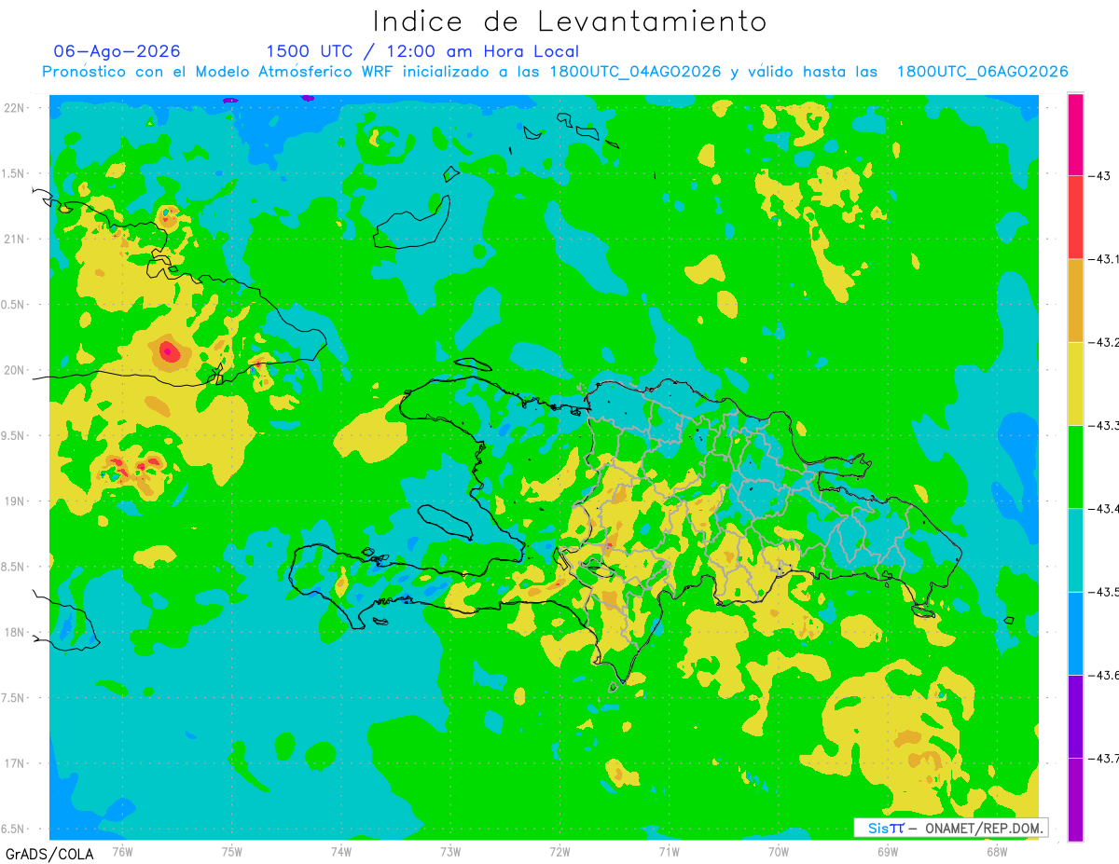This screenshot has height=864, width=1119.
Task: Click the "SisTT - ONAMET/REP.DOM." label box
Action: coord(950,828)
